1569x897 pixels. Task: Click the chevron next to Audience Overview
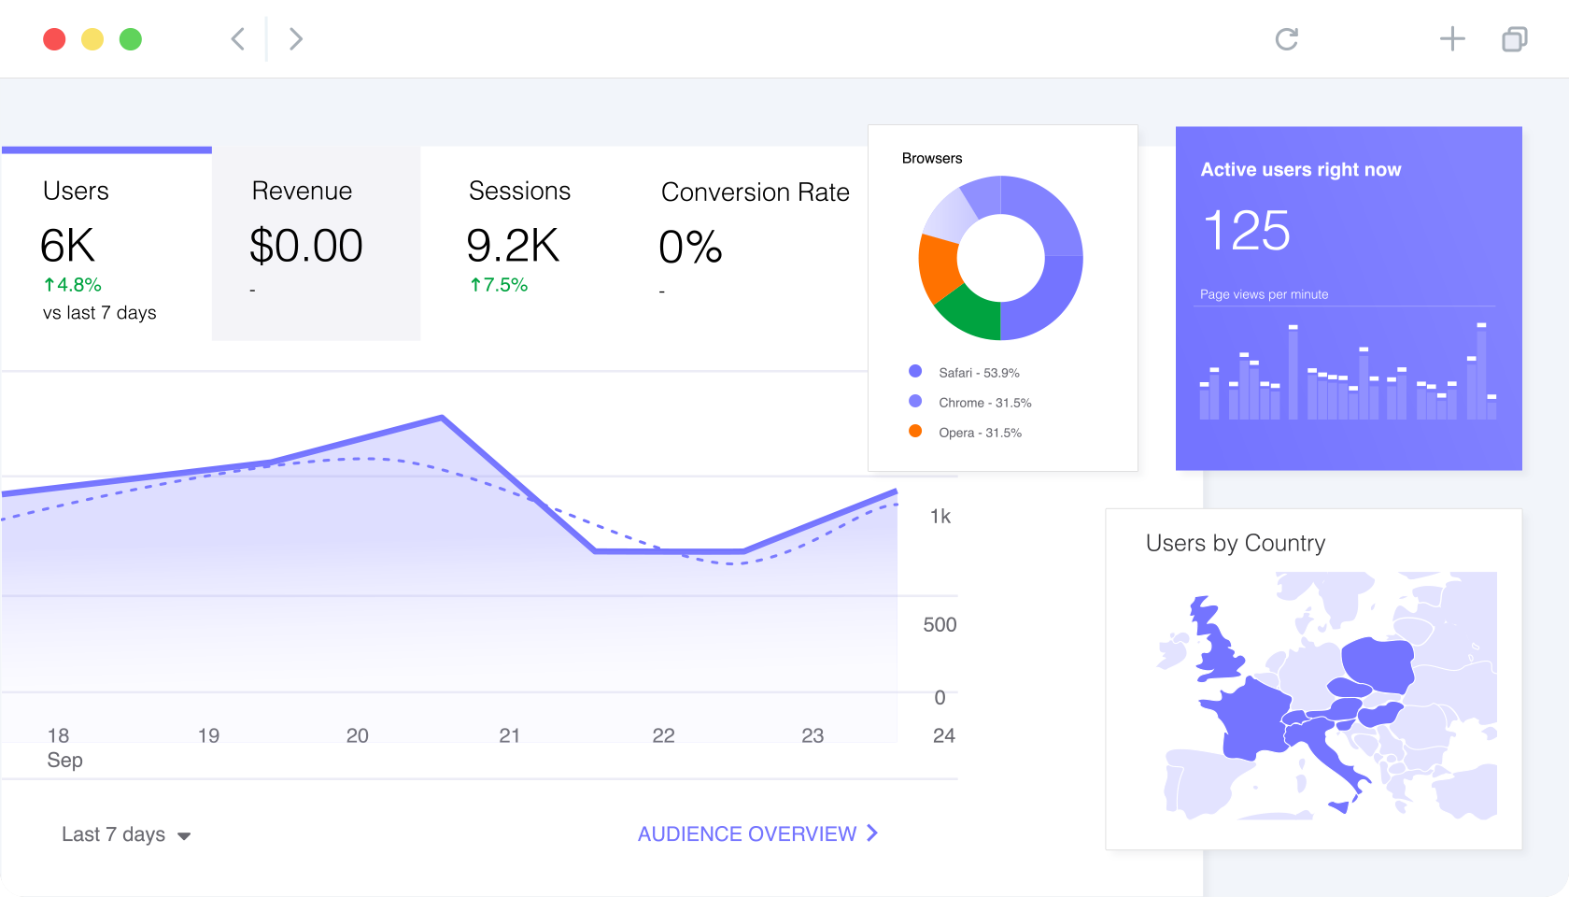tap(872, 833)
